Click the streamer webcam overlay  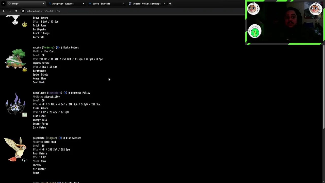(285, 22)
